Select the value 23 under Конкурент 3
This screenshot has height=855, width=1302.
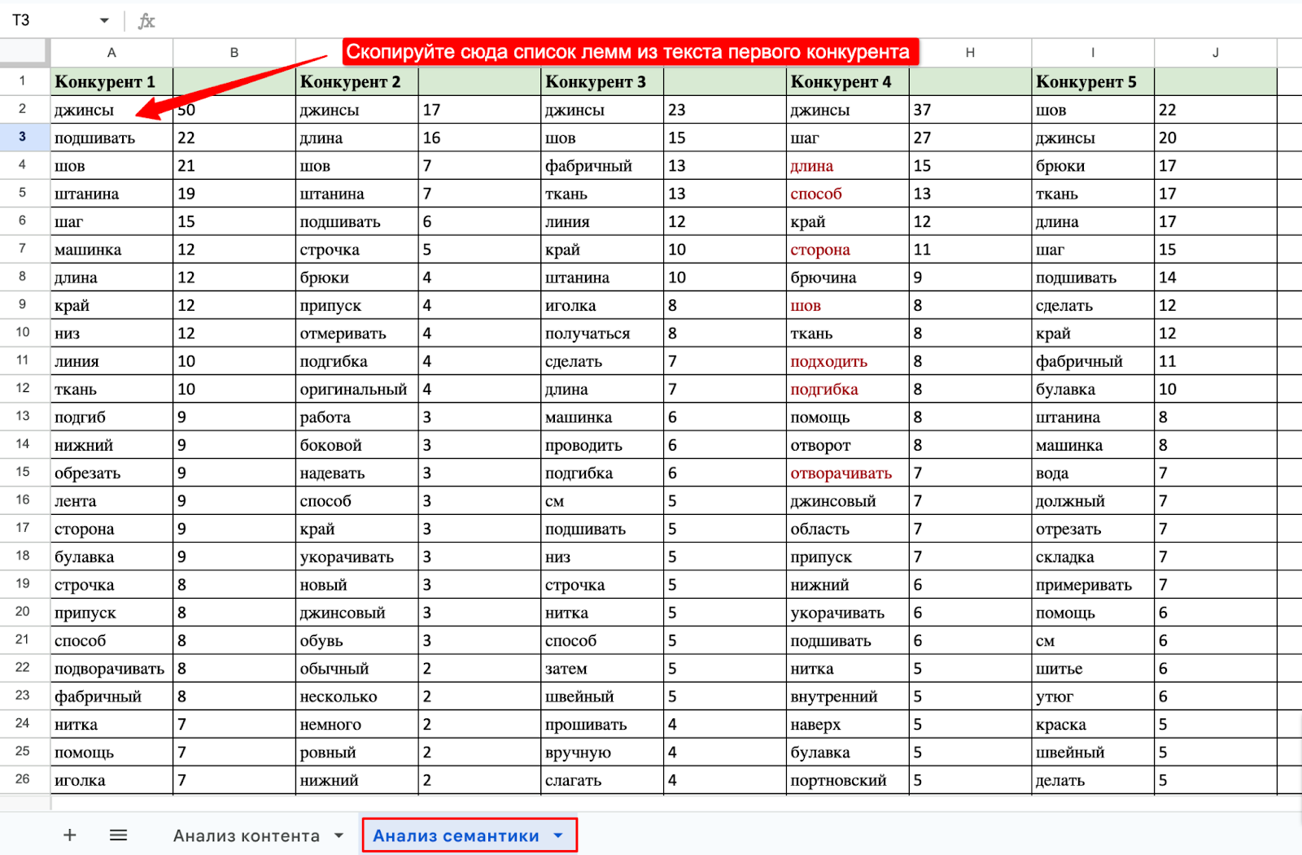click(x=725, y=110)
